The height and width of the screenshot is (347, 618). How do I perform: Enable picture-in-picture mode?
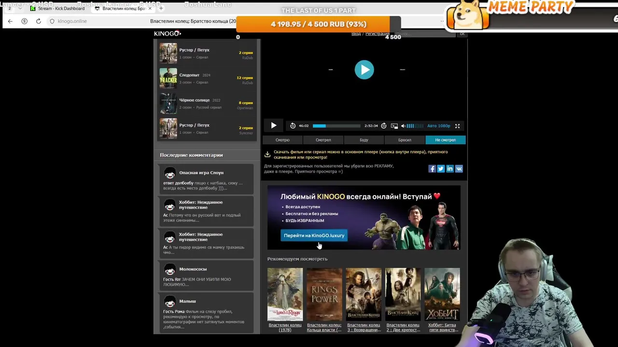(394, 126)
